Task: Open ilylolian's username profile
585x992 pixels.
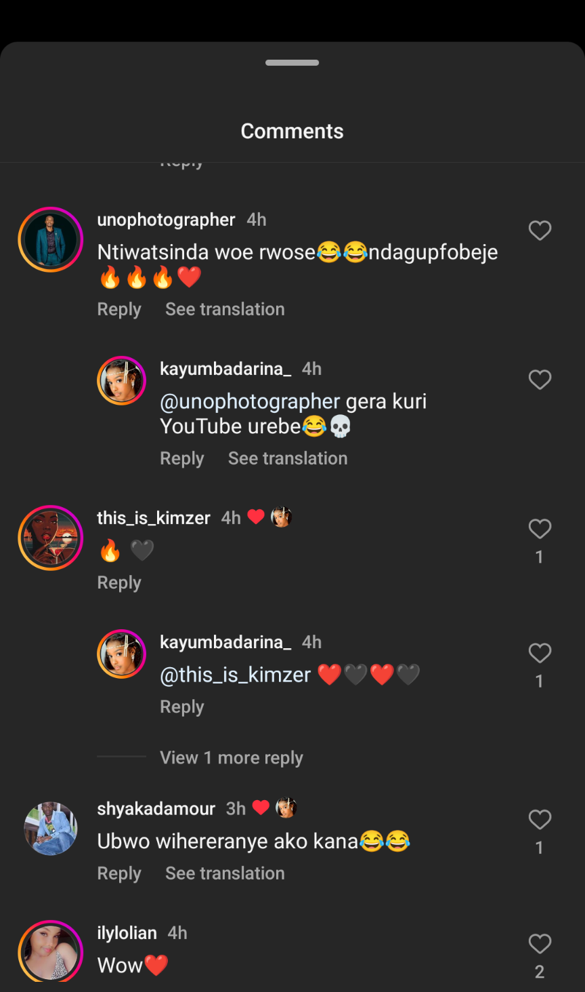Action: click(x=127, y=933)
